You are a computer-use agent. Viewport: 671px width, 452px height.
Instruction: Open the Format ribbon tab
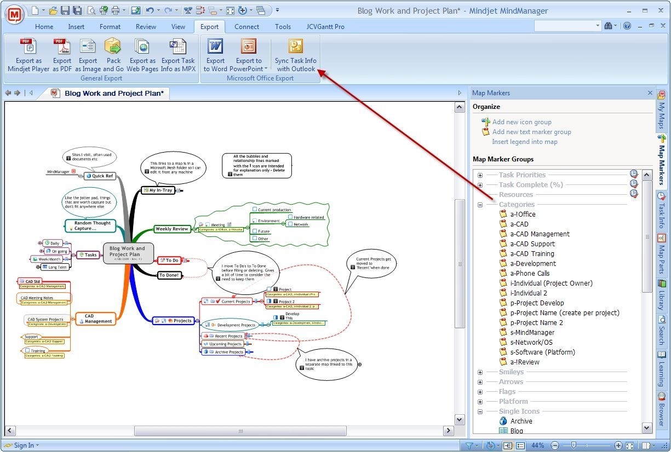click(x=110, y=26)
